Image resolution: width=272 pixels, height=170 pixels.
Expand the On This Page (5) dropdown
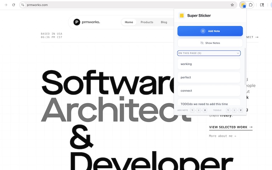(209, 53)
